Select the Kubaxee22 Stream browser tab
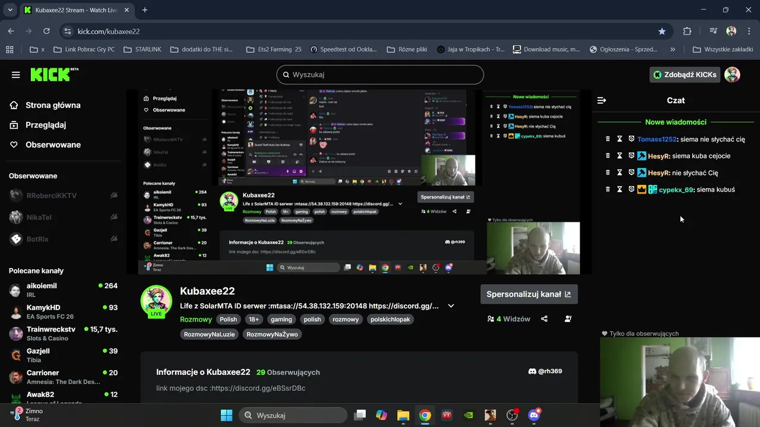Screen dimensions: 760x427 pyautogui.click(x=75, y=10)
